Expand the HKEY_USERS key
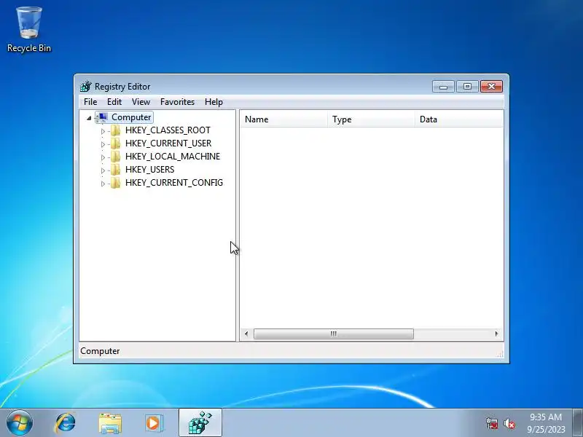Viewport: 583px width, 437px height. tap(103, 170)
